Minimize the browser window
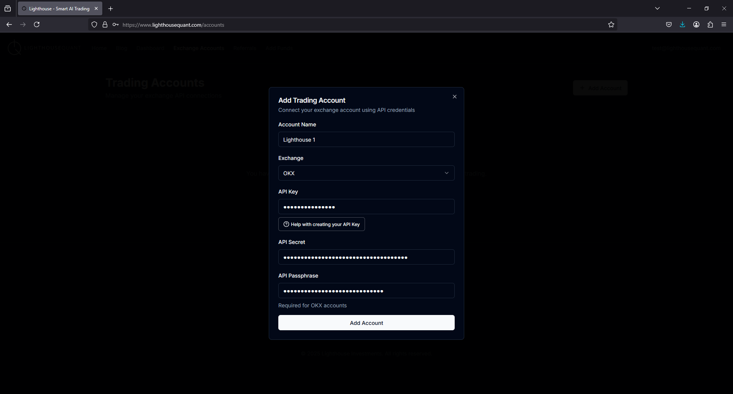Viewport: 733px width, 394px height. pos(689,8)
